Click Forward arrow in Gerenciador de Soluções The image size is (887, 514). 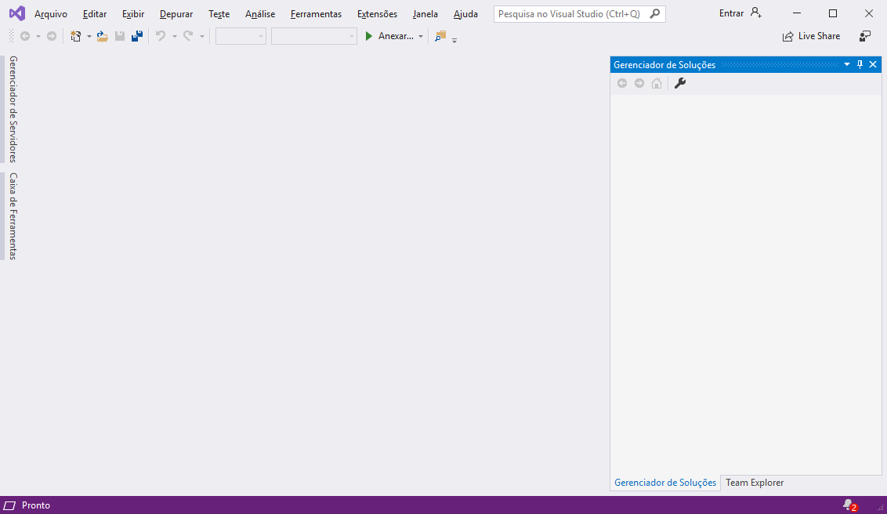[639, 83]
